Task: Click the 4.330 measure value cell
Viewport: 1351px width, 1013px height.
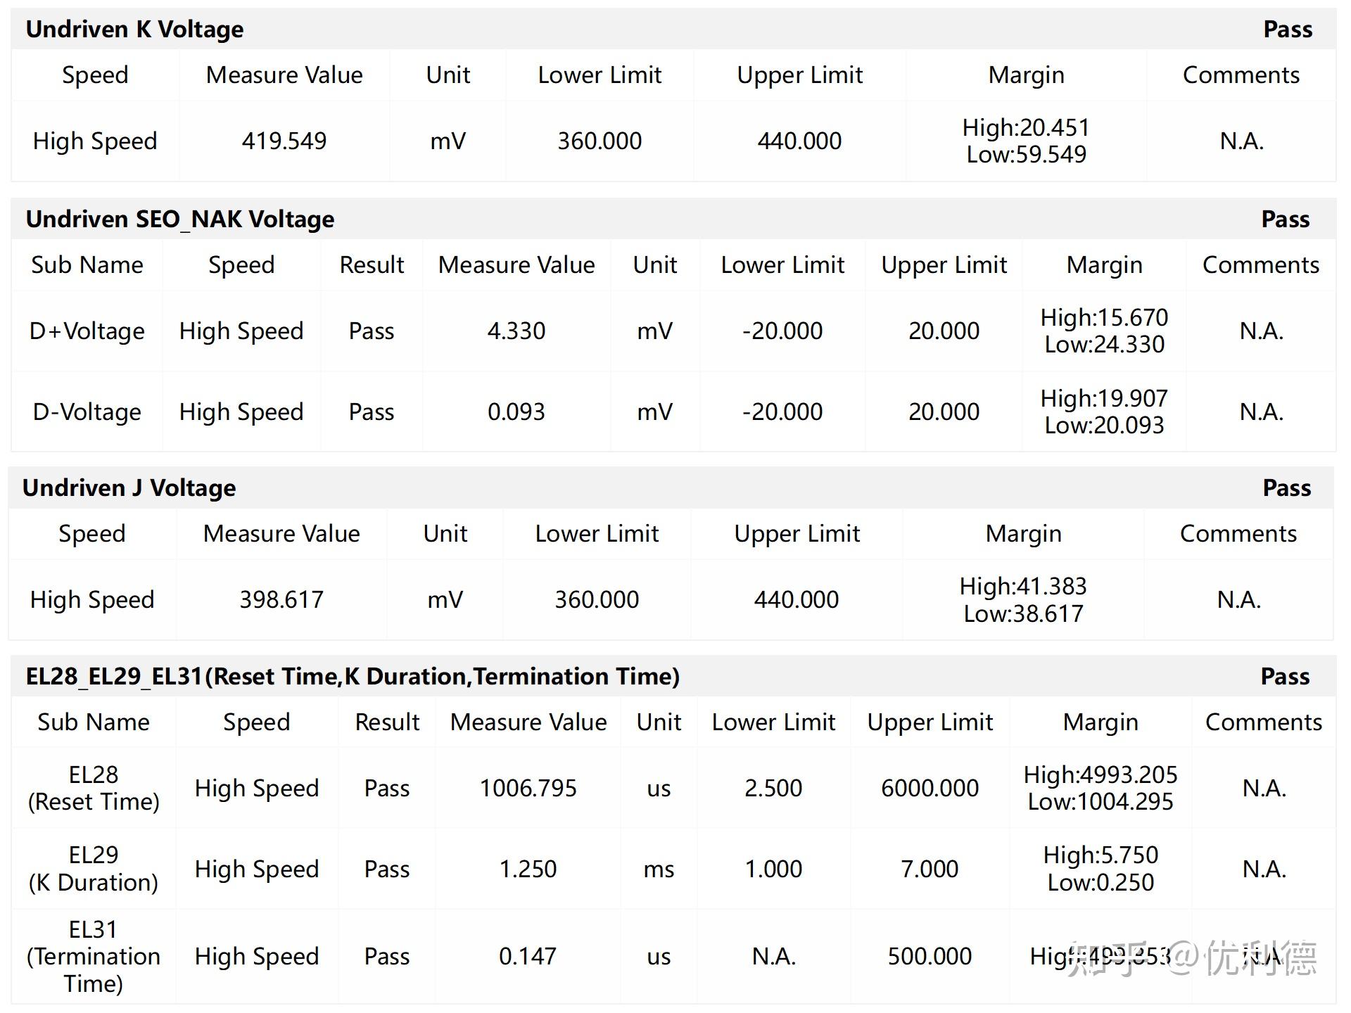Action: (x=516, y=331)
